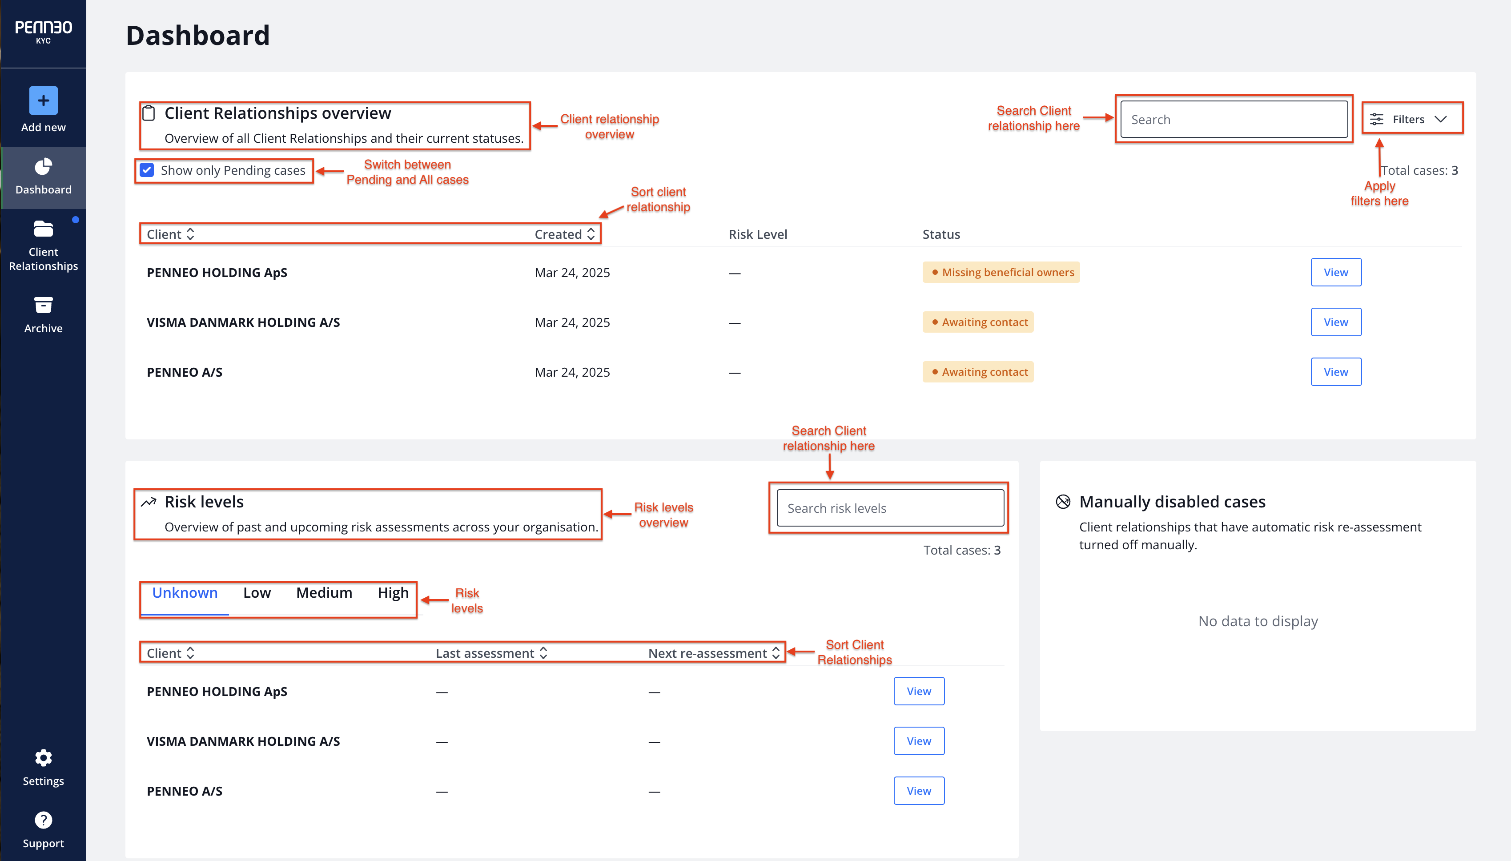Screen dimensions: 1511x861
Task: Sort overview table by Created column
Action: [x=565, y=234]
